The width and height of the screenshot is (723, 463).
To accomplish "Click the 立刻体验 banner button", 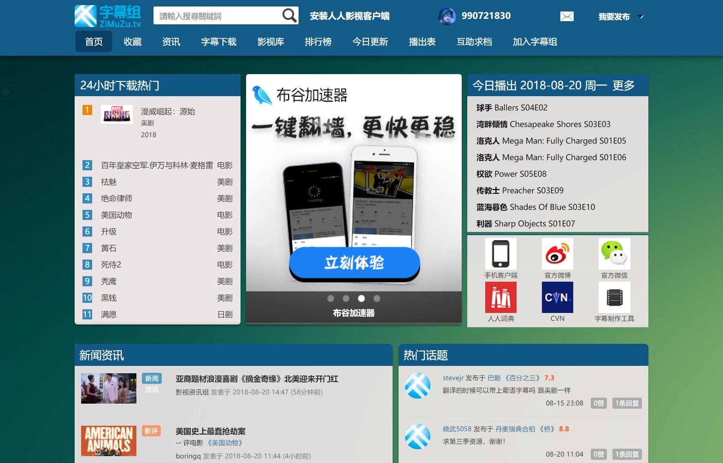I will click(x=354, y=263).
